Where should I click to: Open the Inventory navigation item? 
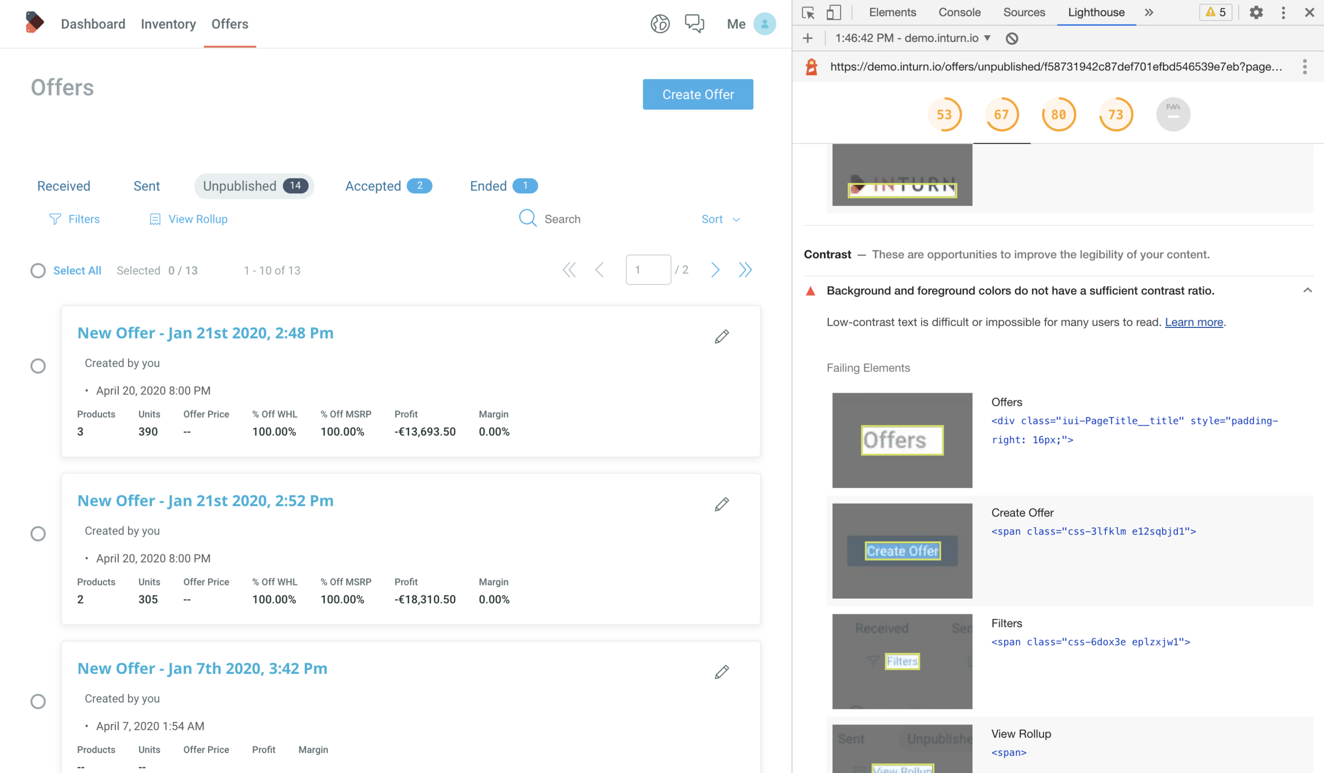click(x=168, y=24)
